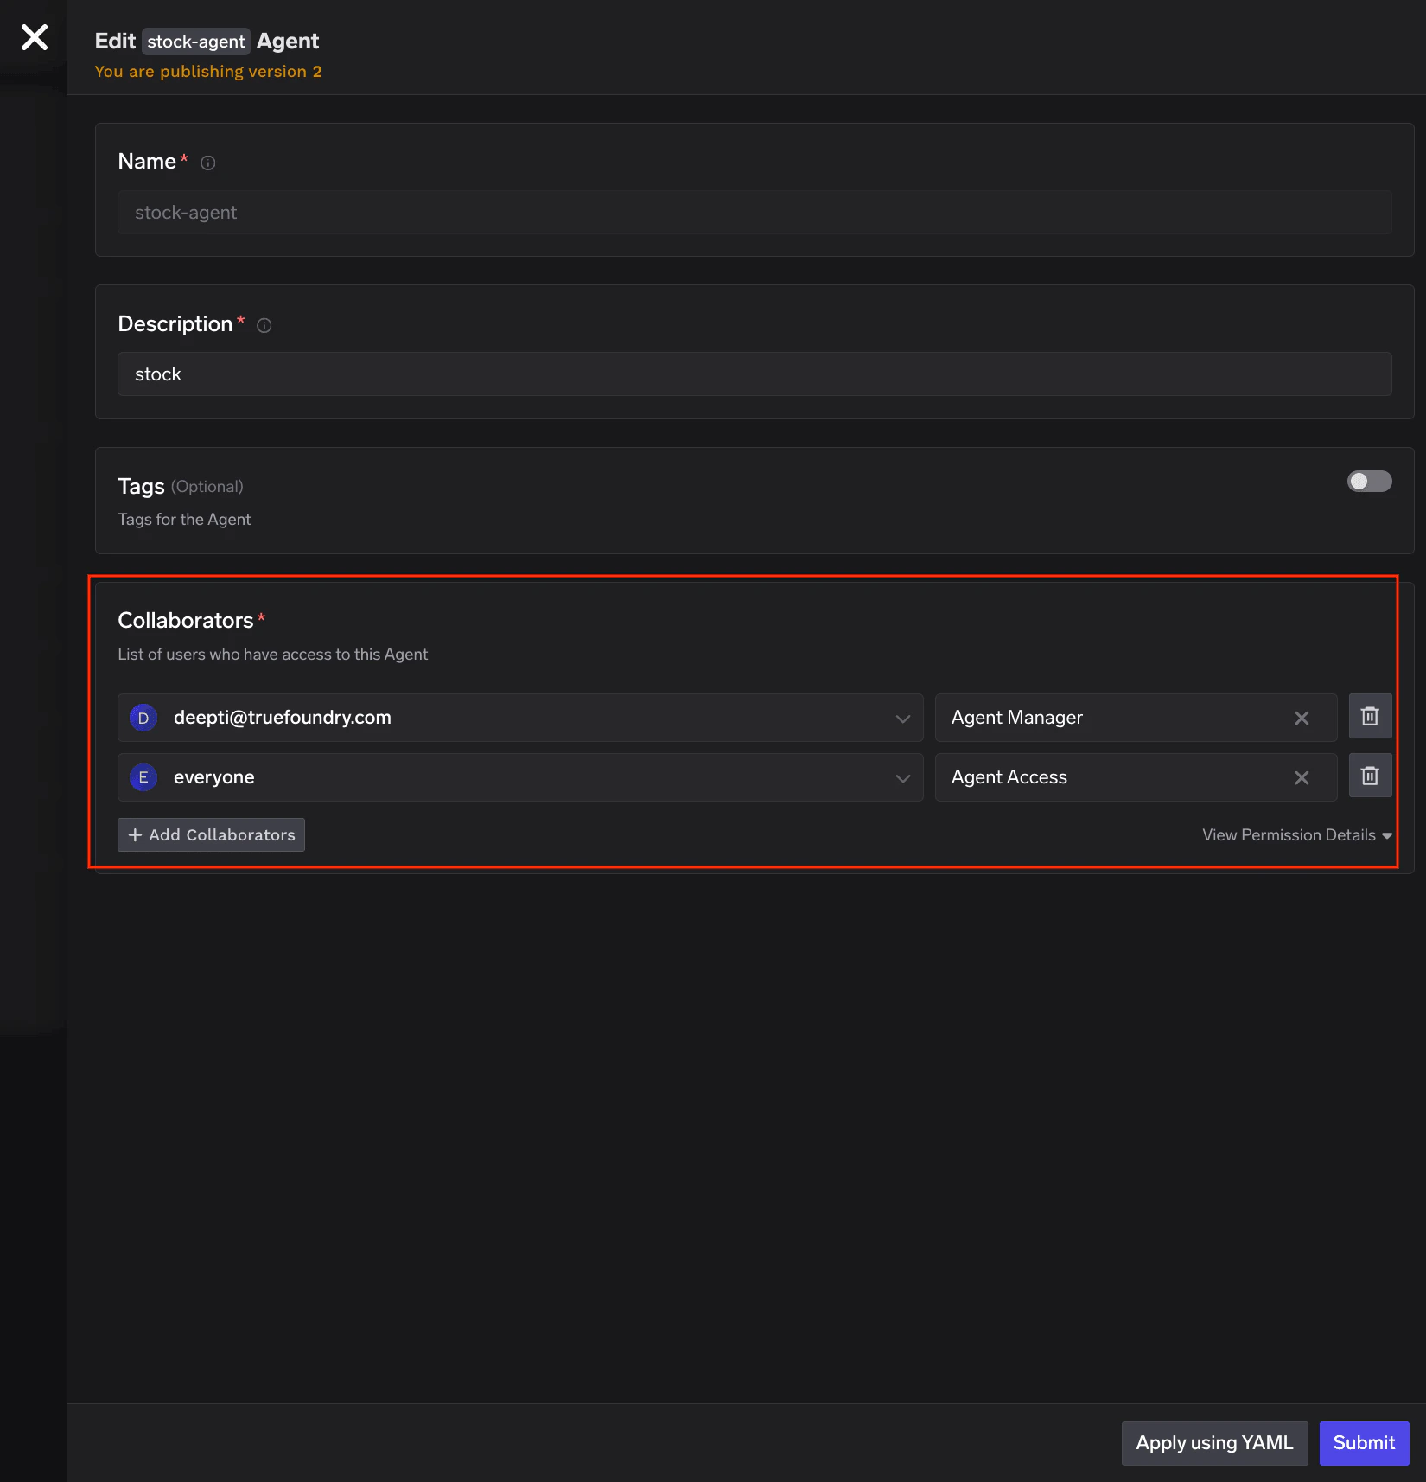Click Apply using YAML
The image size is (1426, 1482).
point(1213,1442)
